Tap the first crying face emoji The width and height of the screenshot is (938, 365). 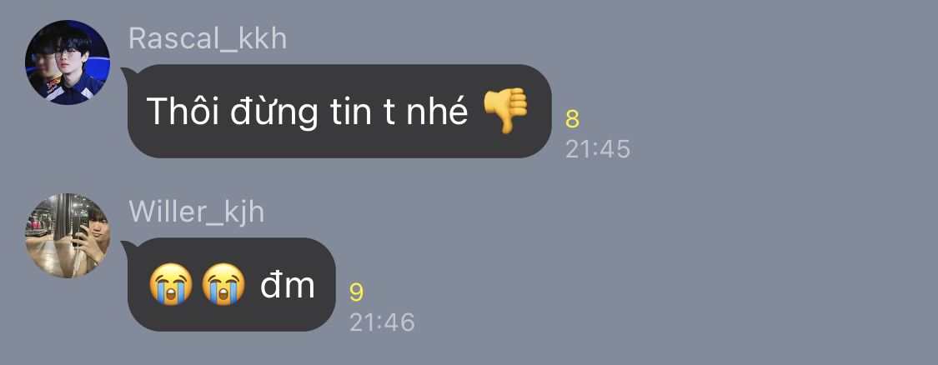coord(170,284)
